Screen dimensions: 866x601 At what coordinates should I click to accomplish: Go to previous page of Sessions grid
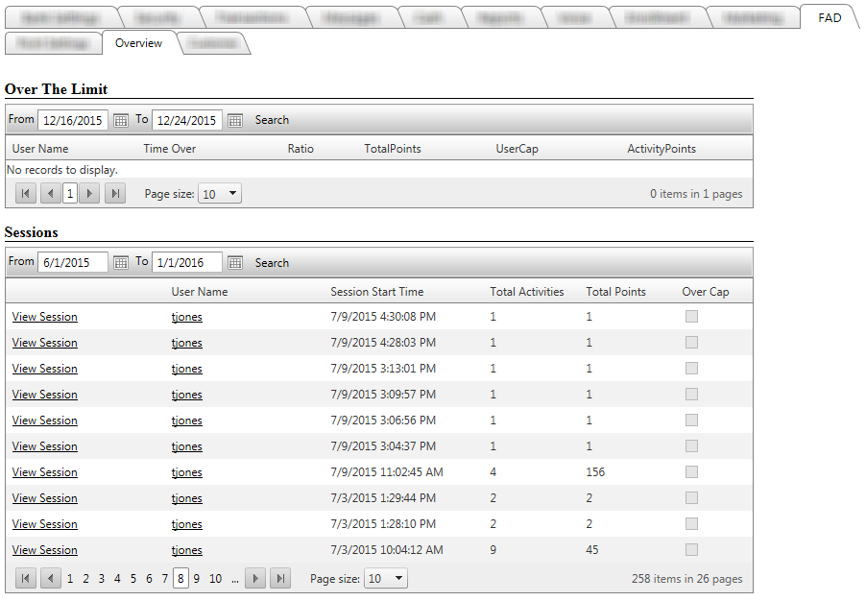point(51,578)
